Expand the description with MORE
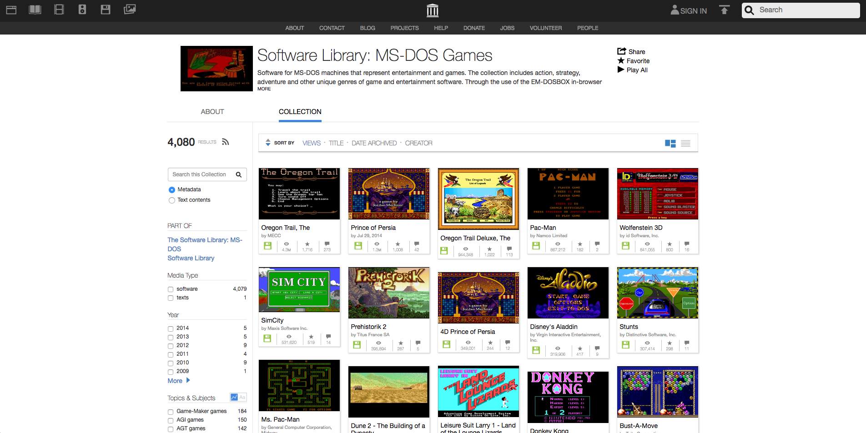Screen dimensions: 866x433 tap(264, 89)
